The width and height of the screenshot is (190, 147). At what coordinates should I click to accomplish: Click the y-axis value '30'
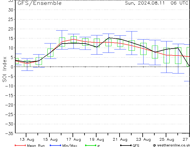point(10,10)
